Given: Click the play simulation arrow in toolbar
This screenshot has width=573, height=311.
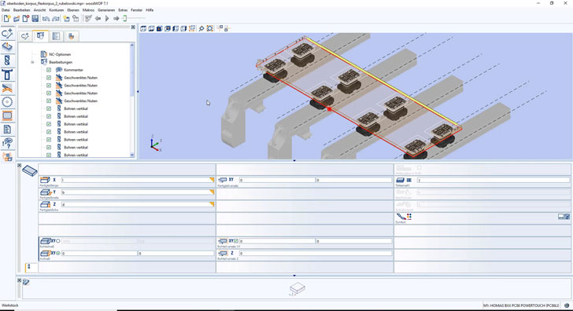Looking at the screenshot, I should pyautogui.click(x=107, y=18).
